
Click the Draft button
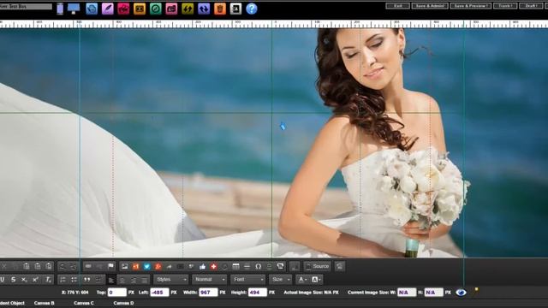click(531, 6)
